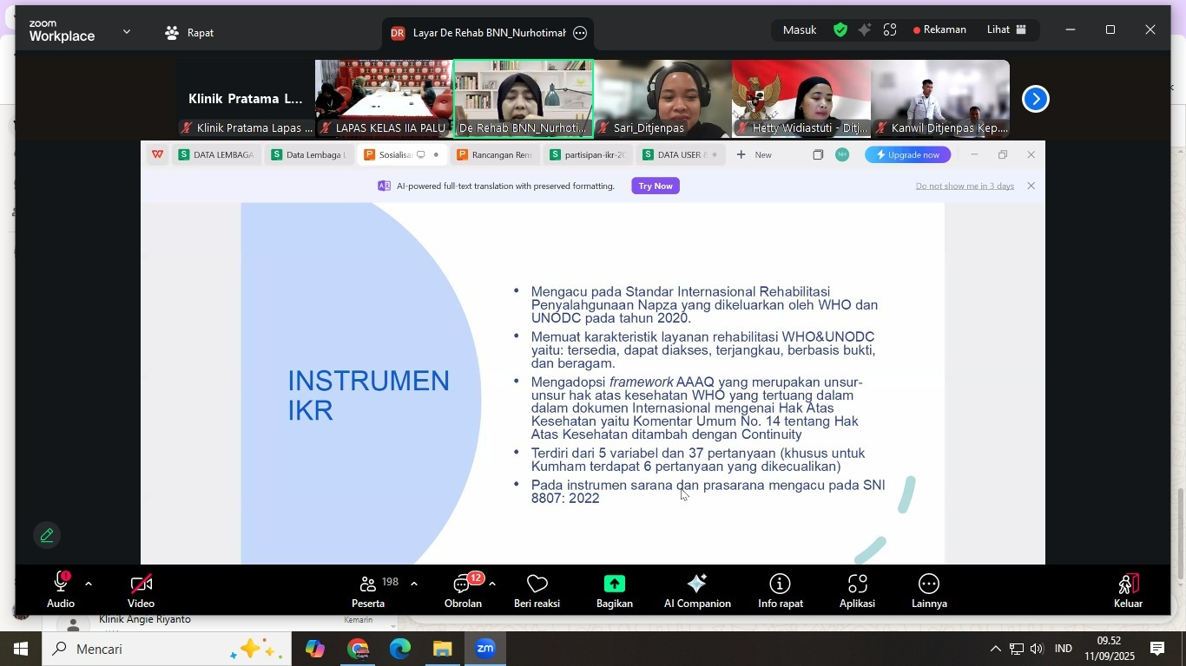Switch to Data Lembaga L spreadsheet tab

click(309, 155)
